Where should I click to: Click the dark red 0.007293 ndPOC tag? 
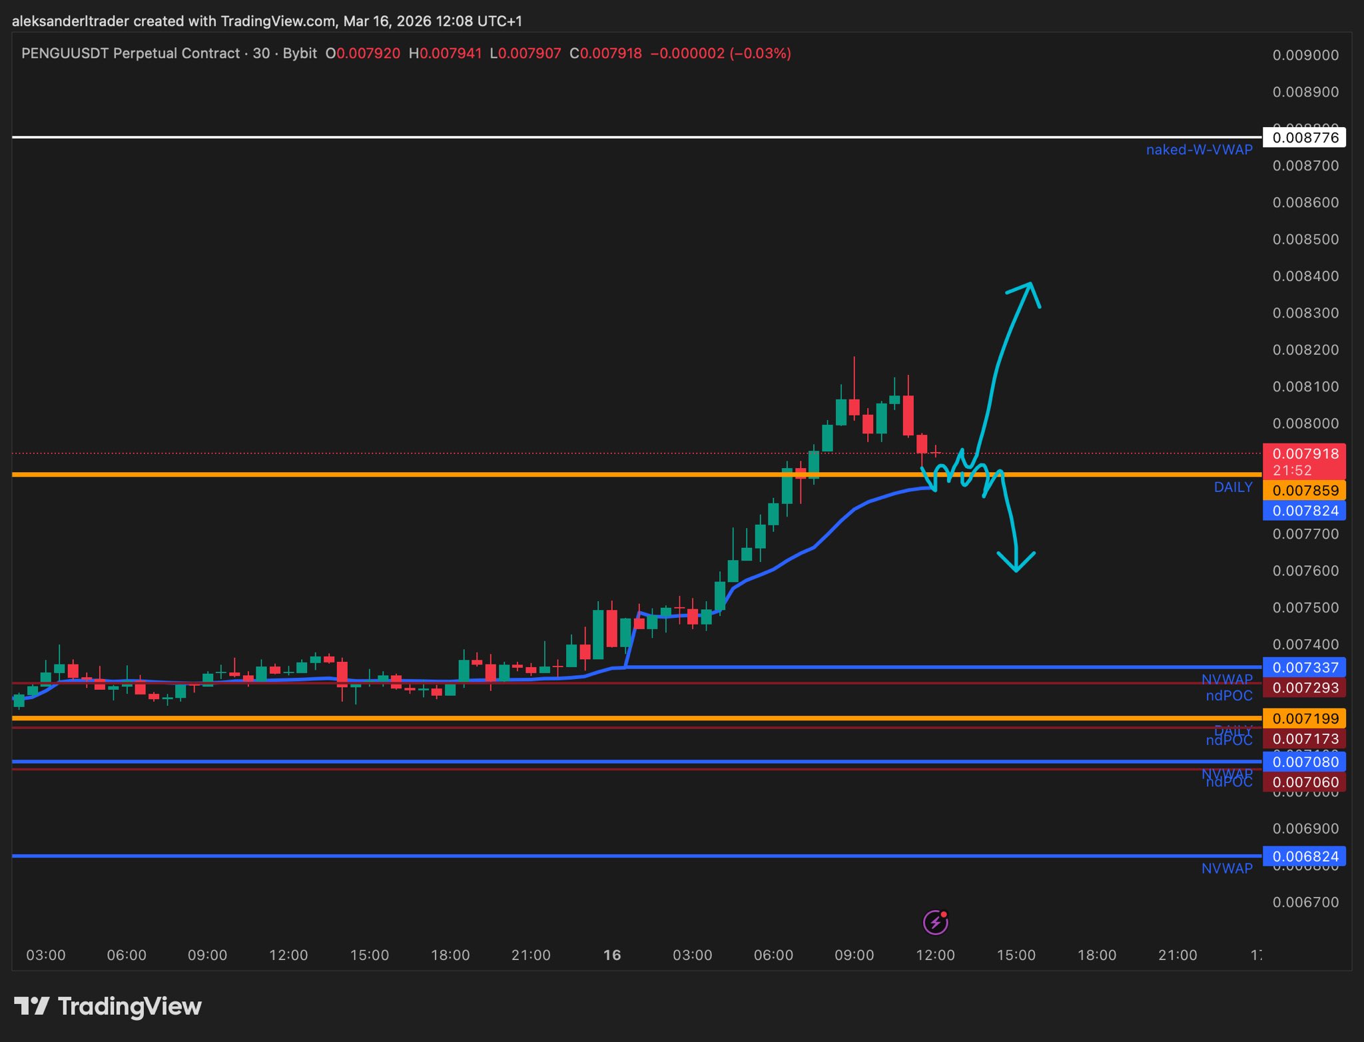point(1304,688)
